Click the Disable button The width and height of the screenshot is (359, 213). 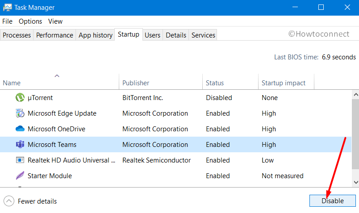point(333,201)
